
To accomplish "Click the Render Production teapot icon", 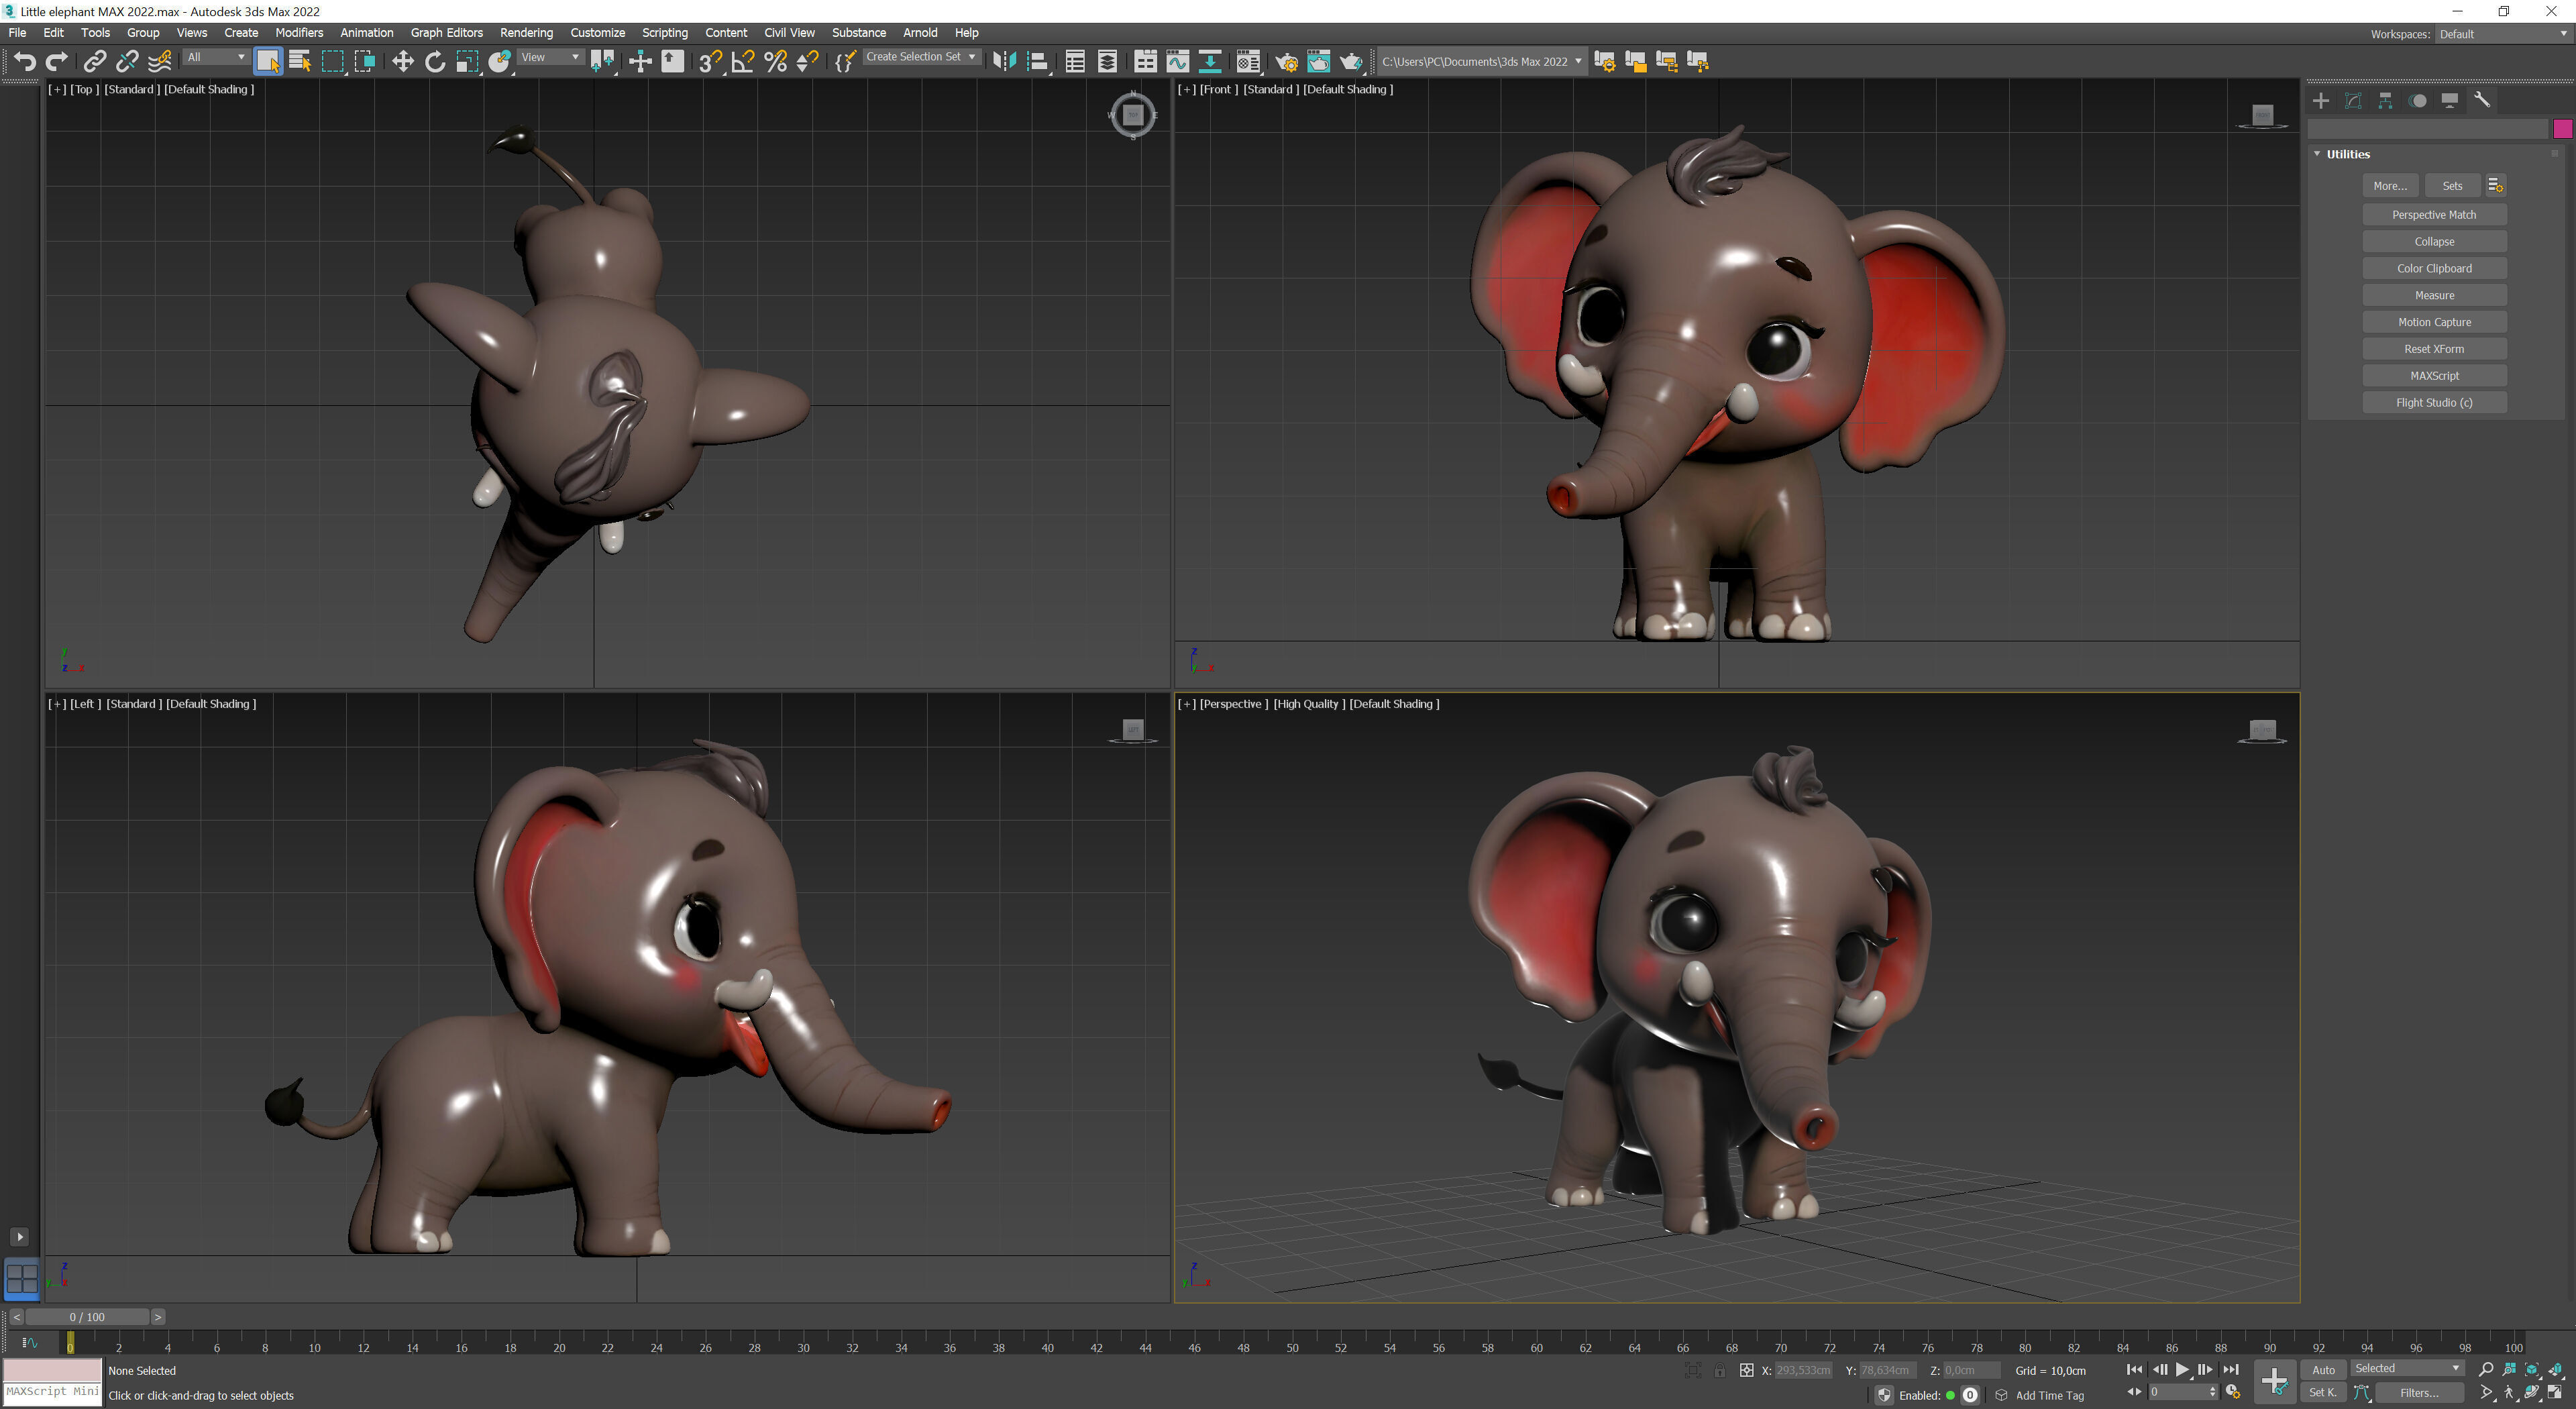I will (1351, 62).
